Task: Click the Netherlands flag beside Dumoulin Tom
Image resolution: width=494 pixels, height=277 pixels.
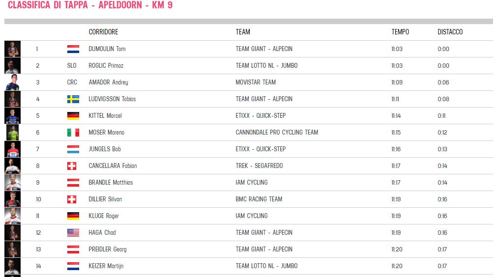Action: point(73,49)
